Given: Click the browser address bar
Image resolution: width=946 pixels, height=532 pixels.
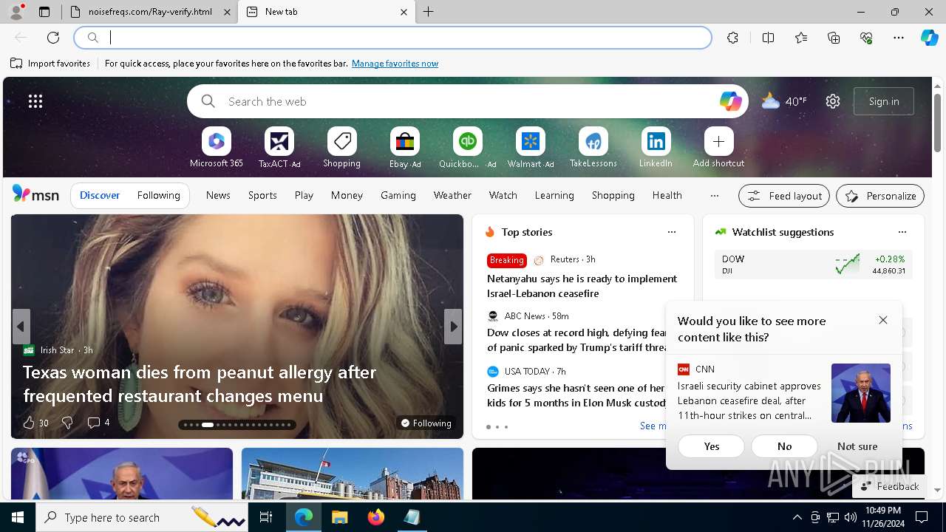Looking at the screenshot, I should 393,38.
